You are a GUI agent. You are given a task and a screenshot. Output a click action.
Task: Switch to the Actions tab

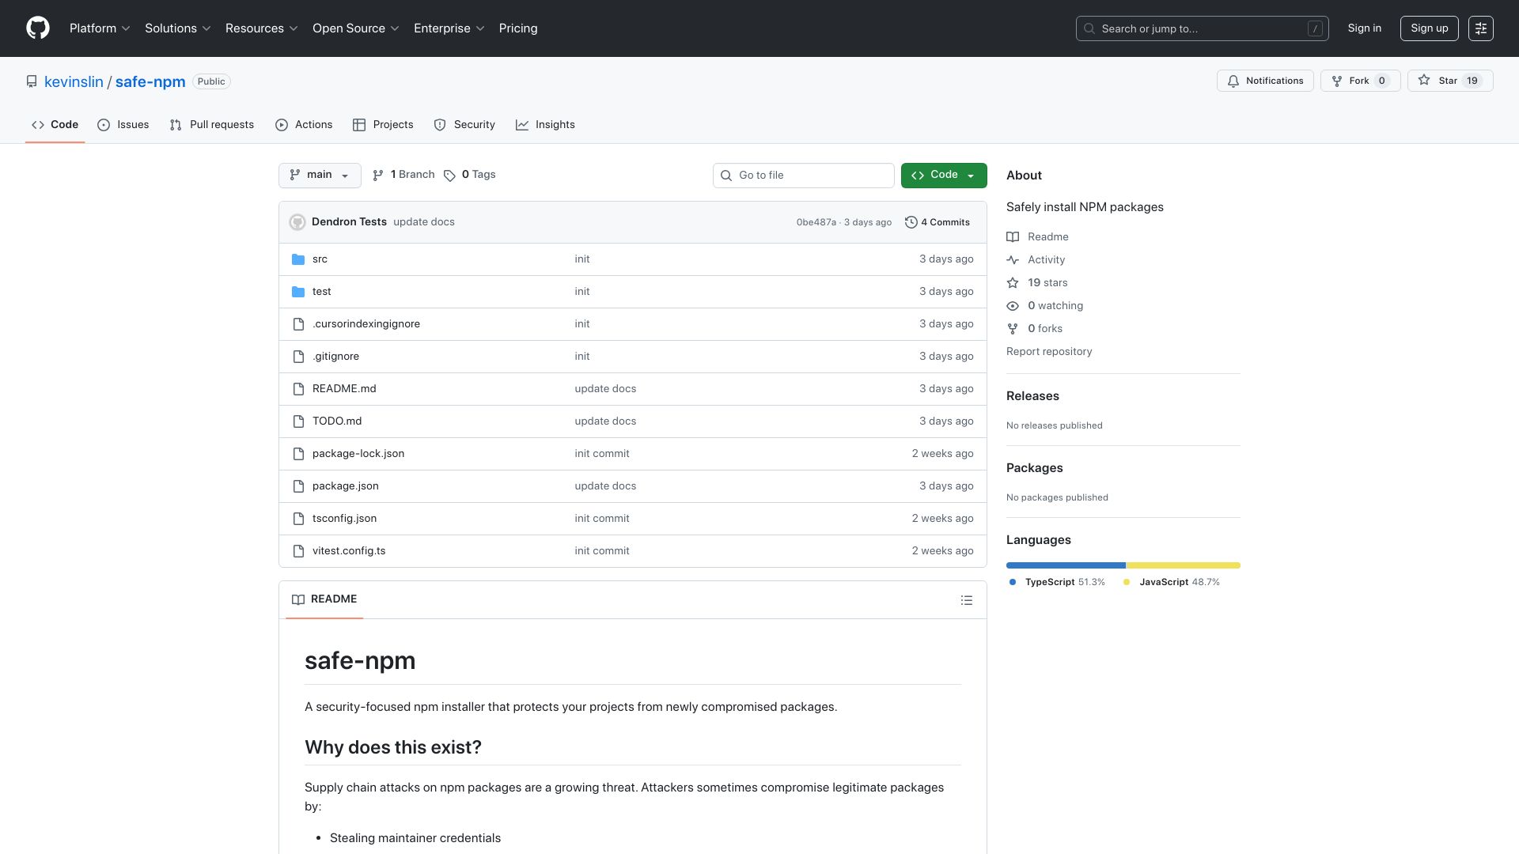pyautogui.click(x=304, y=125)
